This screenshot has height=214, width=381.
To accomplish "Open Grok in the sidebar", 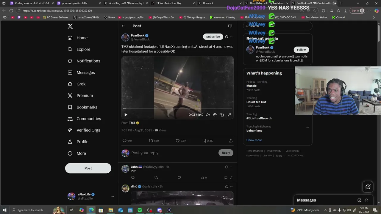I will pos(76,84).
